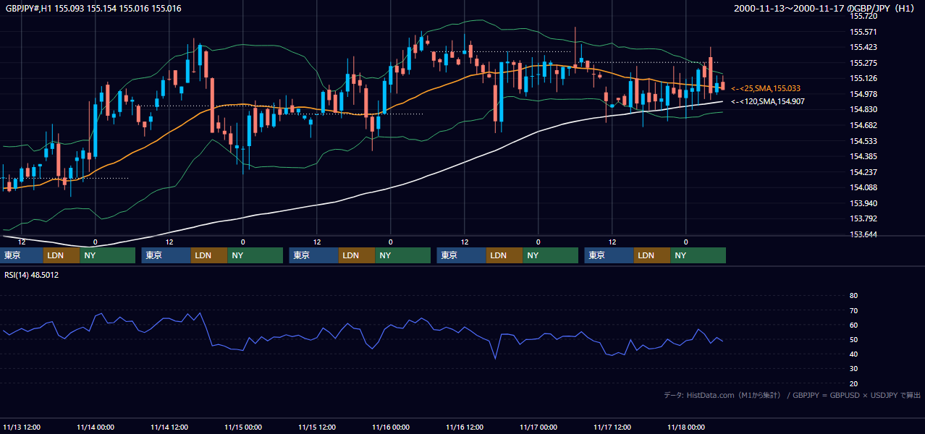Click the 11/15 12:00 time axis label
The width and height of the screenshot is (925, 434).
[x=317, y=427]
